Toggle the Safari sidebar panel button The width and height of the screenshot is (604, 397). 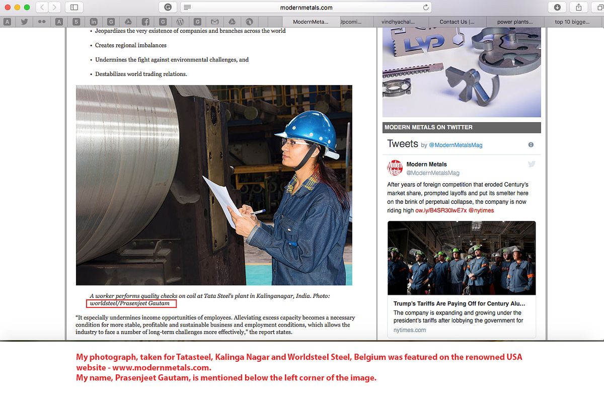pos(74,7)
